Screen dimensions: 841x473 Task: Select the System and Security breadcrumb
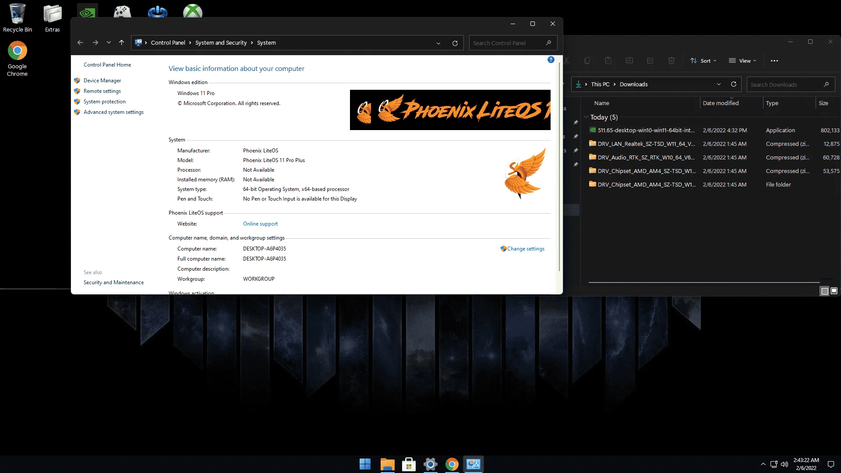[221, 43]
